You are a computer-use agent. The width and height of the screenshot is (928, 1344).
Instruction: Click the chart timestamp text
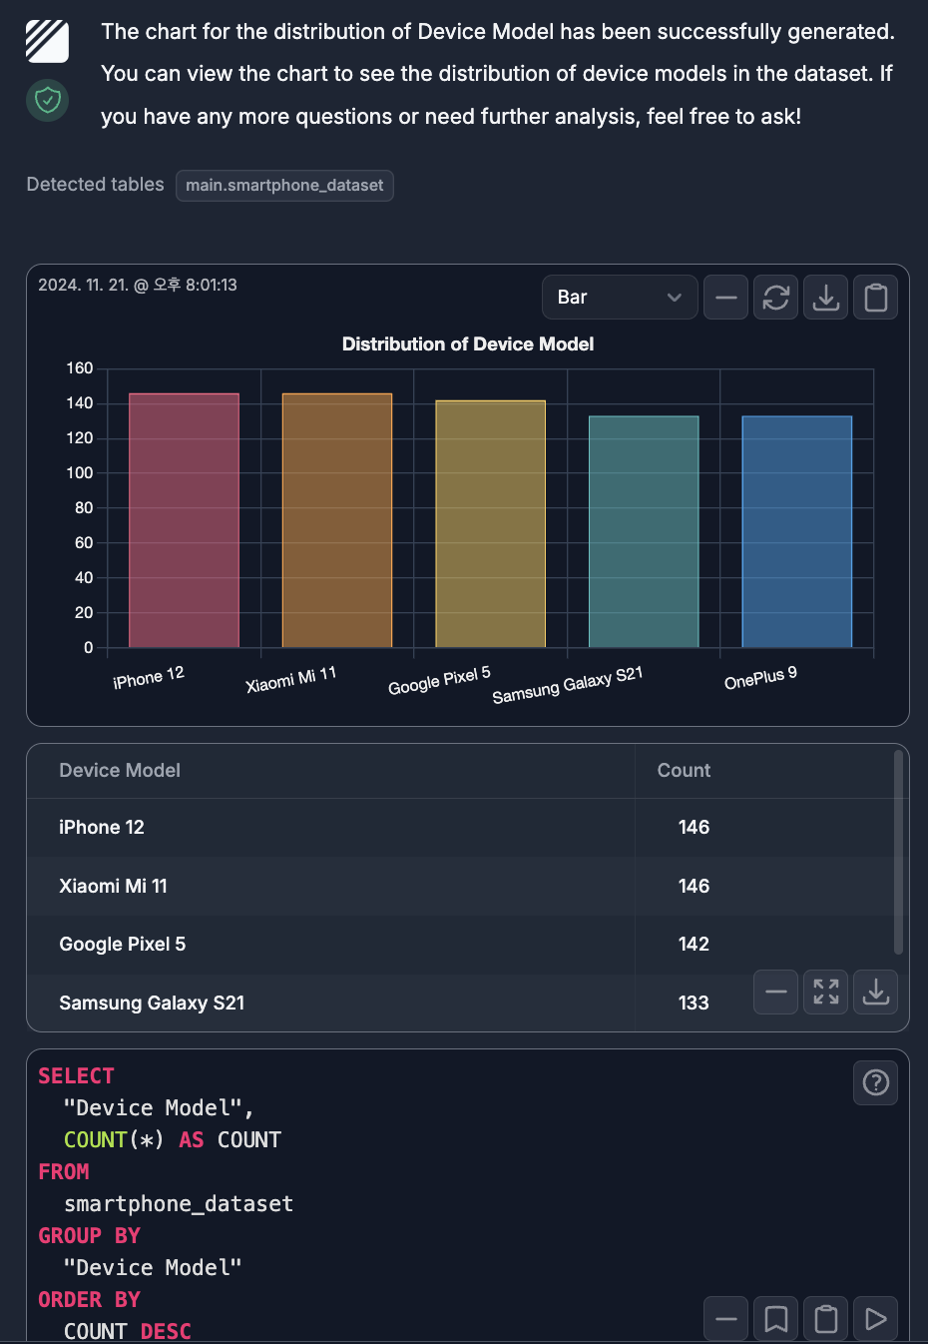point(138,286)
